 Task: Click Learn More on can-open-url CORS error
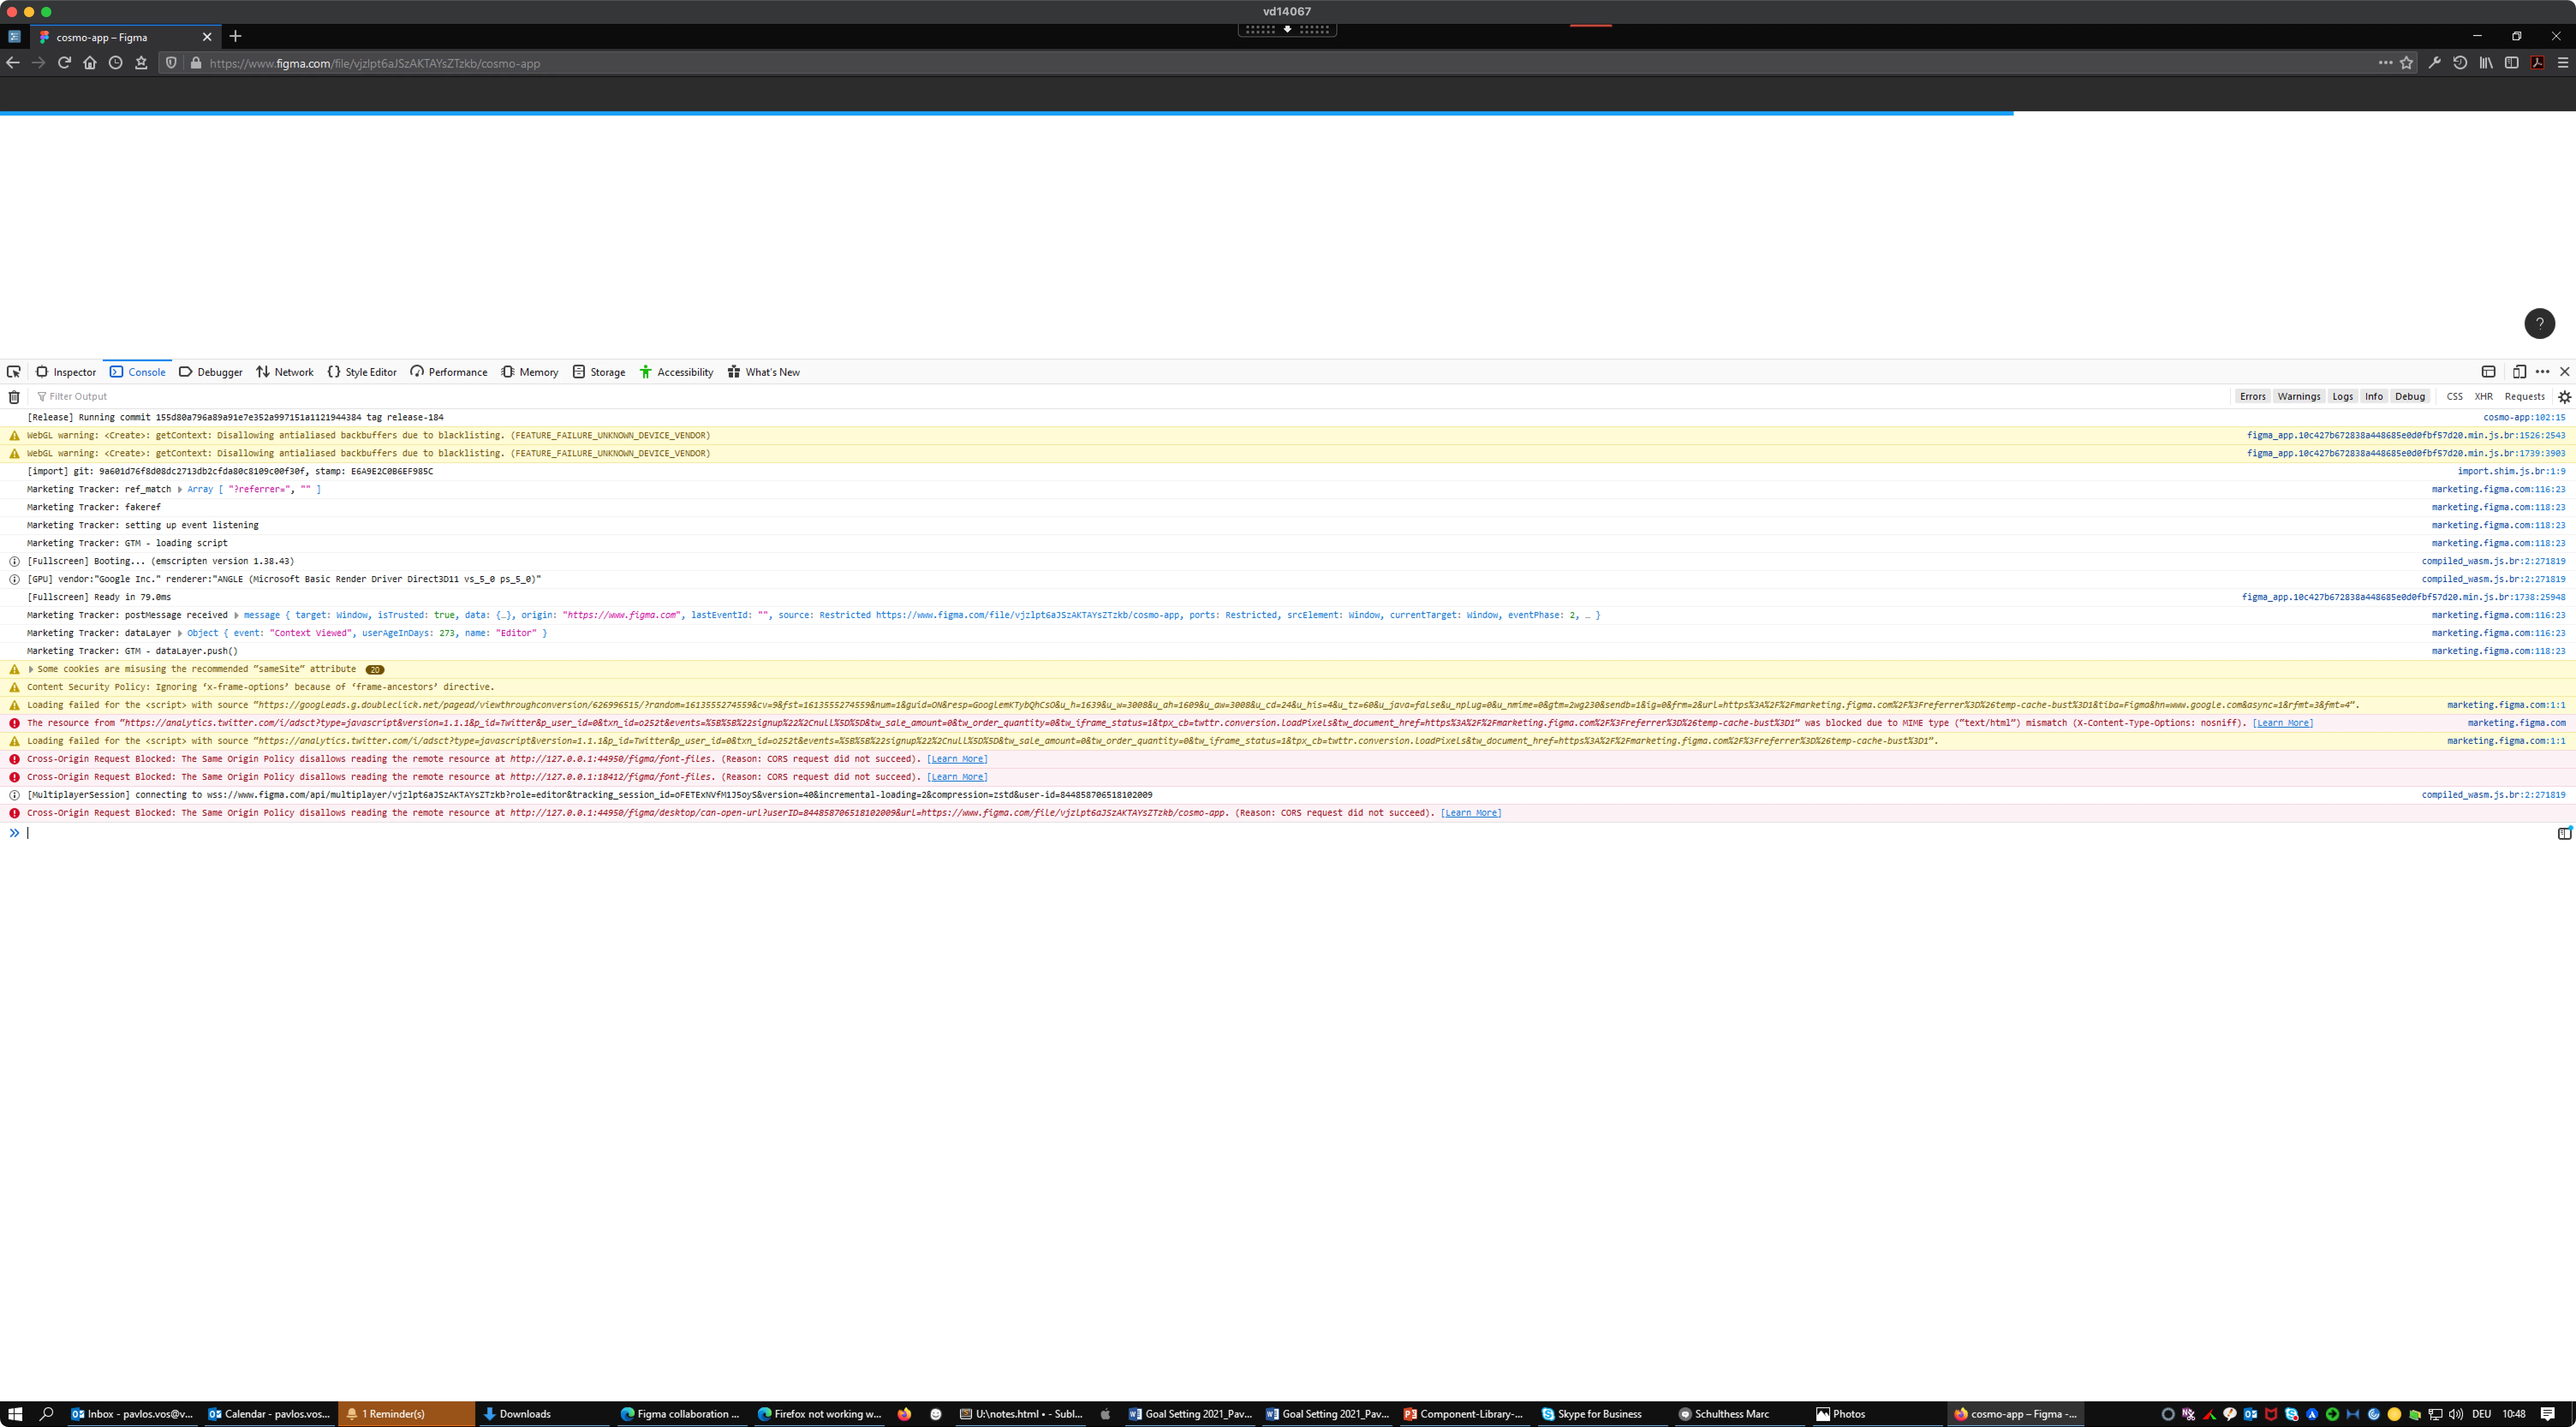(x=1471, y=813)
